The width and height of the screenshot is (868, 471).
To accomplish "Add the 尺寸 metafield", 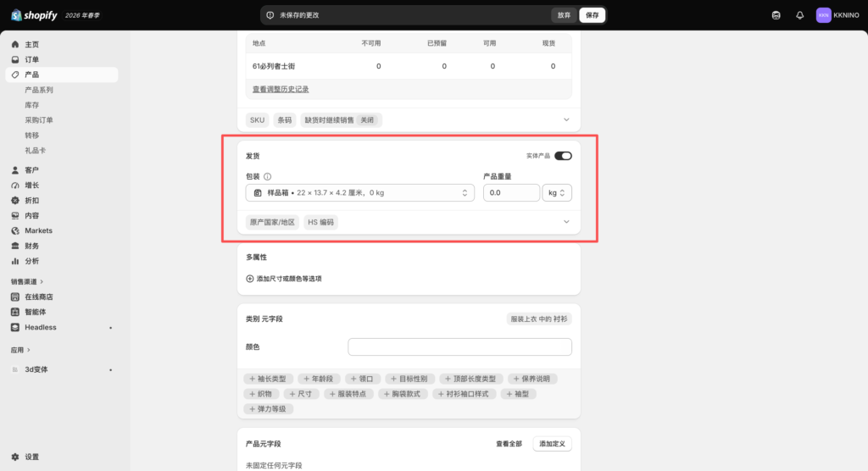I will tap(301, 394).
